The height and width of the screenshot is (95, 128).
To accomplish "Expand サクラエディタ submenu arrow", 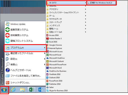I will pyautogui.click(x=85, y=19).
